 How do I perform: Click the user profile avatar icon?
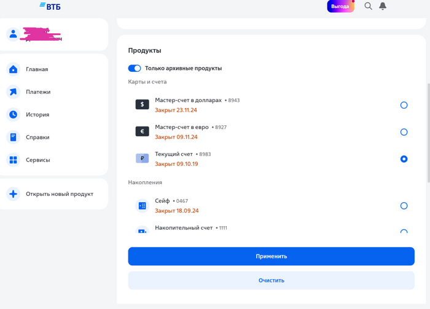[13, 34]
